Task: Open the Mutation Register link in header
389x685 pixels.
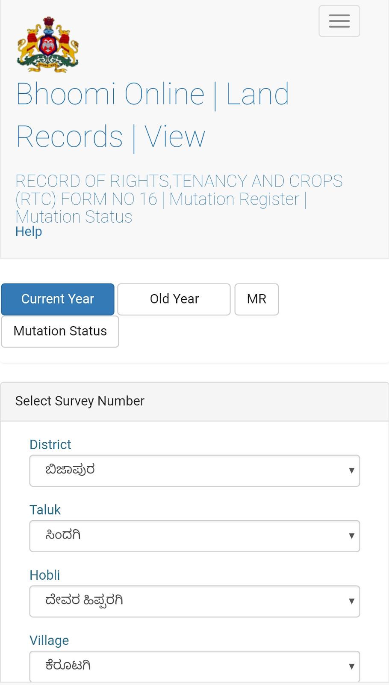Action: pos(234,199)
